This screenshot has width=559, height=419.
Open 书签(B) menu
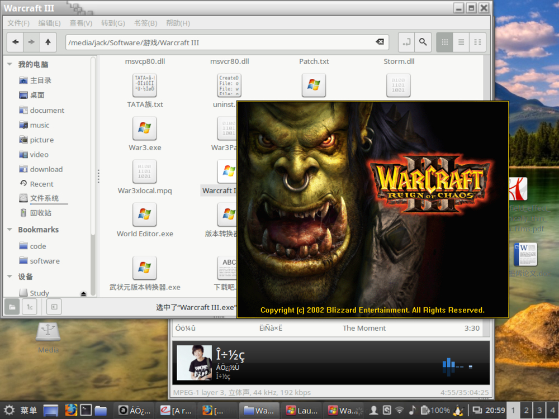click(x=145, y=23)
